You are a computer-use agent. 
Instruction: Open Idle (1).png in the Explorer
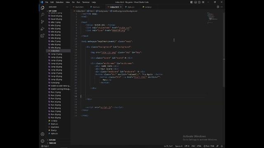(58, 22)
